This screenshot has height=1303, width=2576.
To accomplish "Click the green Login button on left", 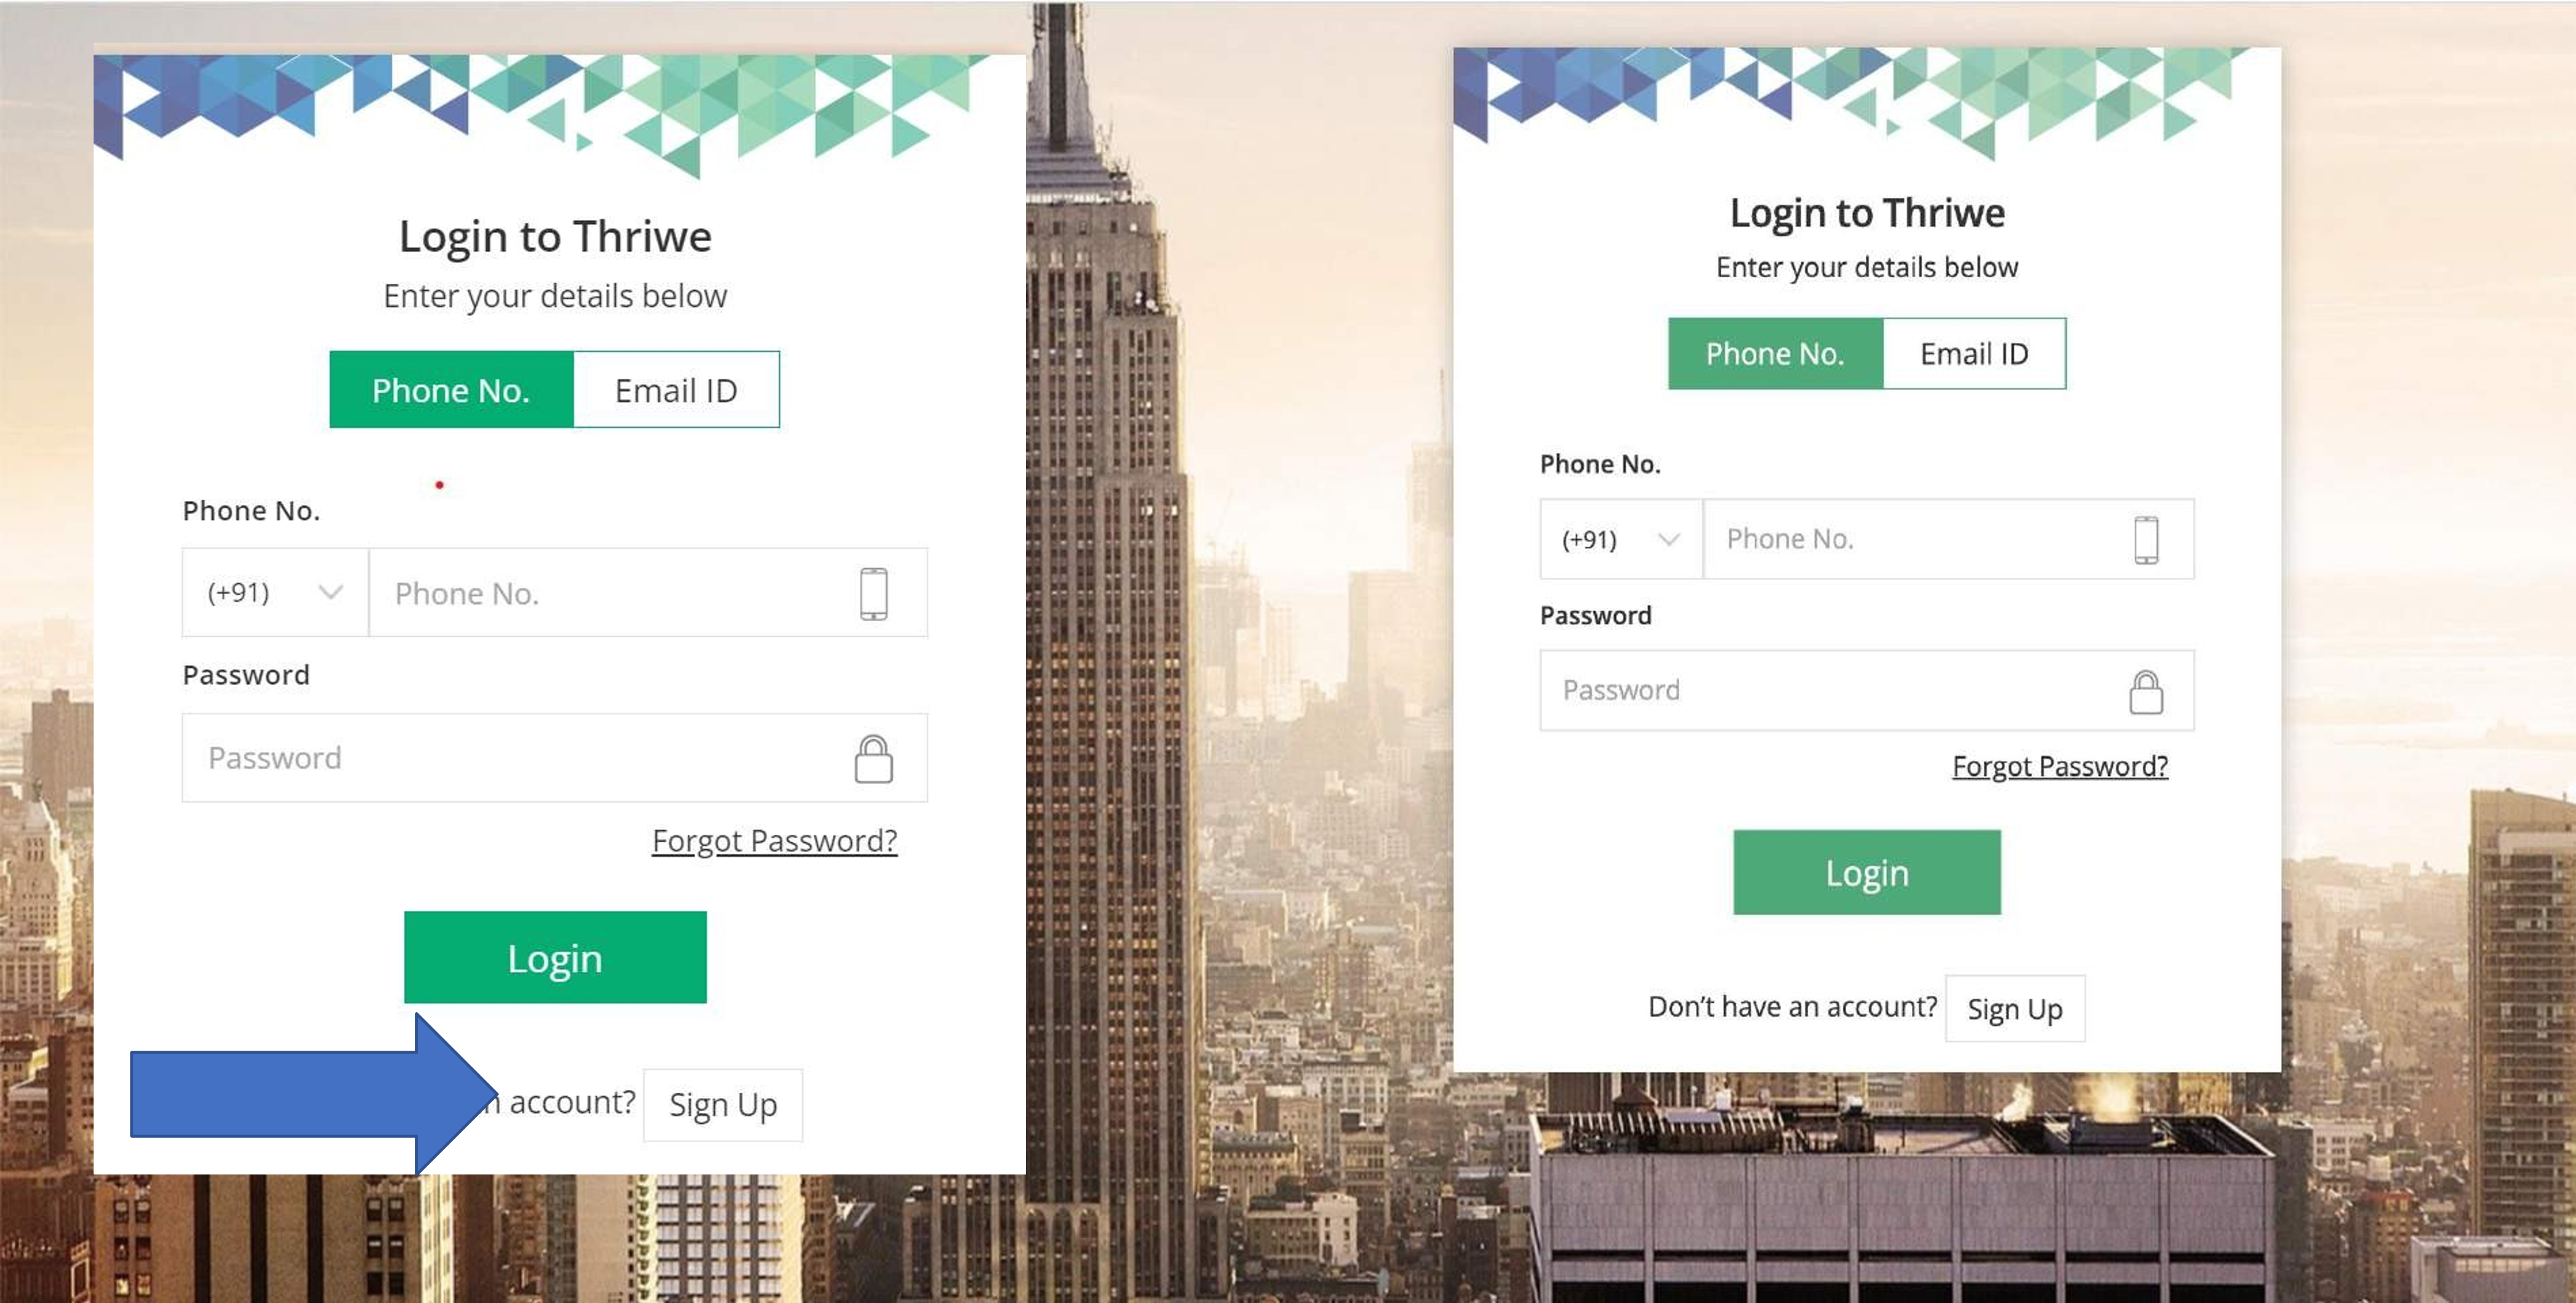I will pyautogui.click(x=555, y=957).
